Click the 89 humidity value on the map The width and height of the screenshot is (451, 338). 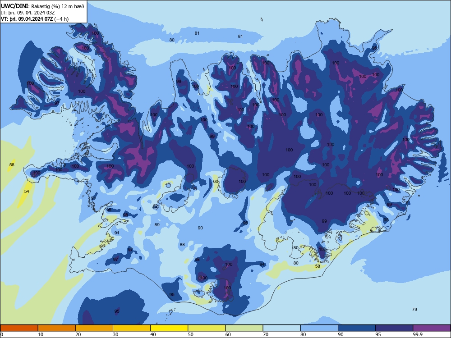pyautogui.click(x=157, y=225)
